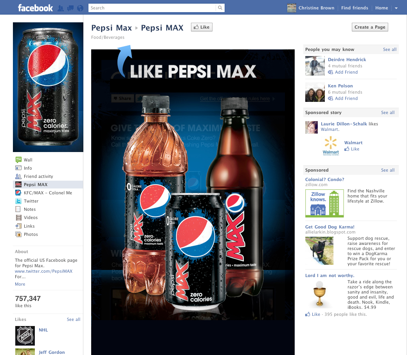Expand About section with More
Screen dimensions: 407x355
point(20,284)
